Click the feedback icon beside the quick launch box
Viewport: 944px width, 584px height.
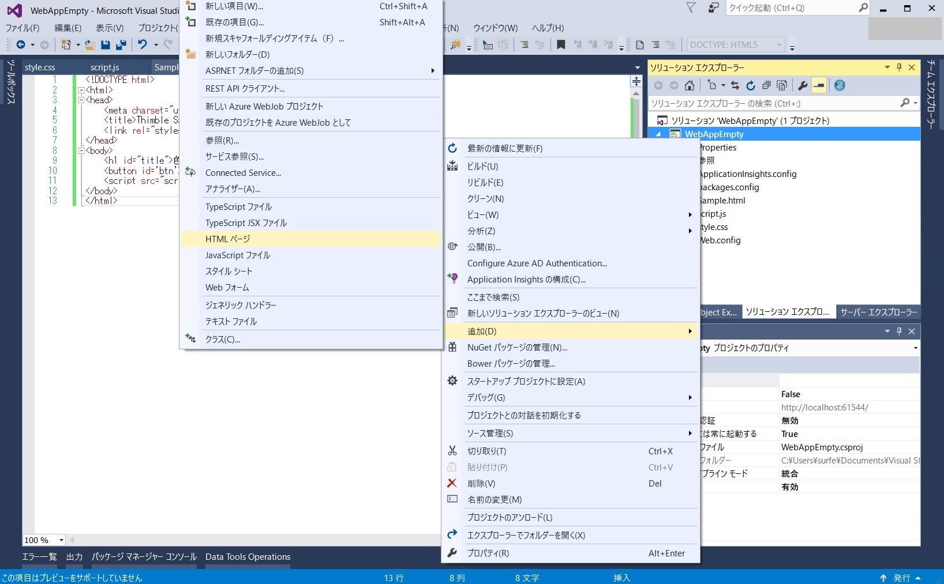714,7
